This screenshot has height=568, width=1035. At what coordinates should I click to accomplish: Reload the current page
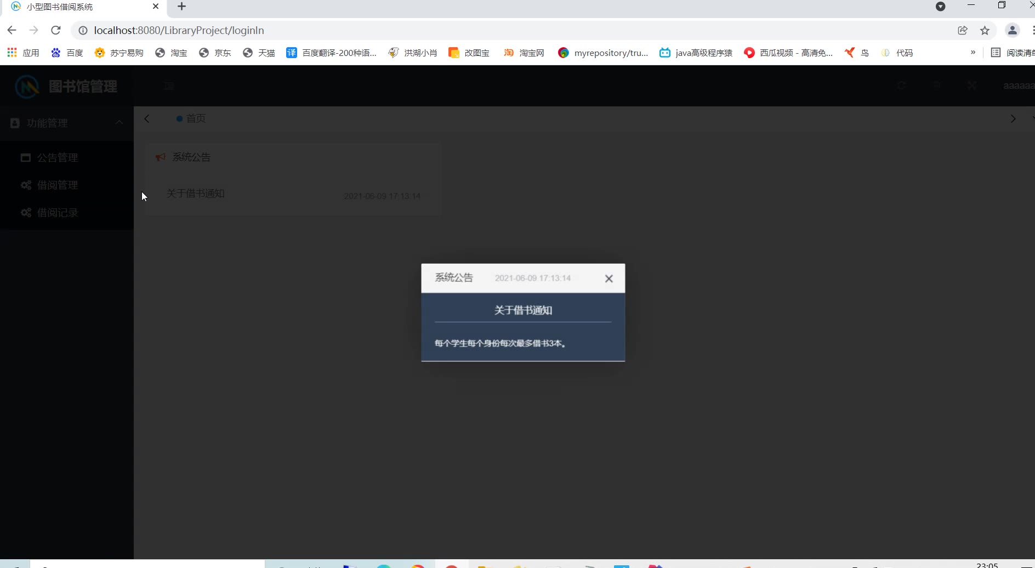[56, 30]
